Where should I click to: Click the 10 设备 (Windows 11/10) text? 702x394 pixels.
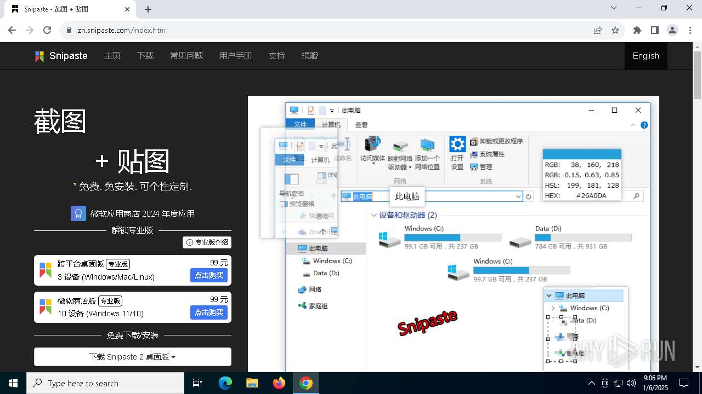point(100,314)
